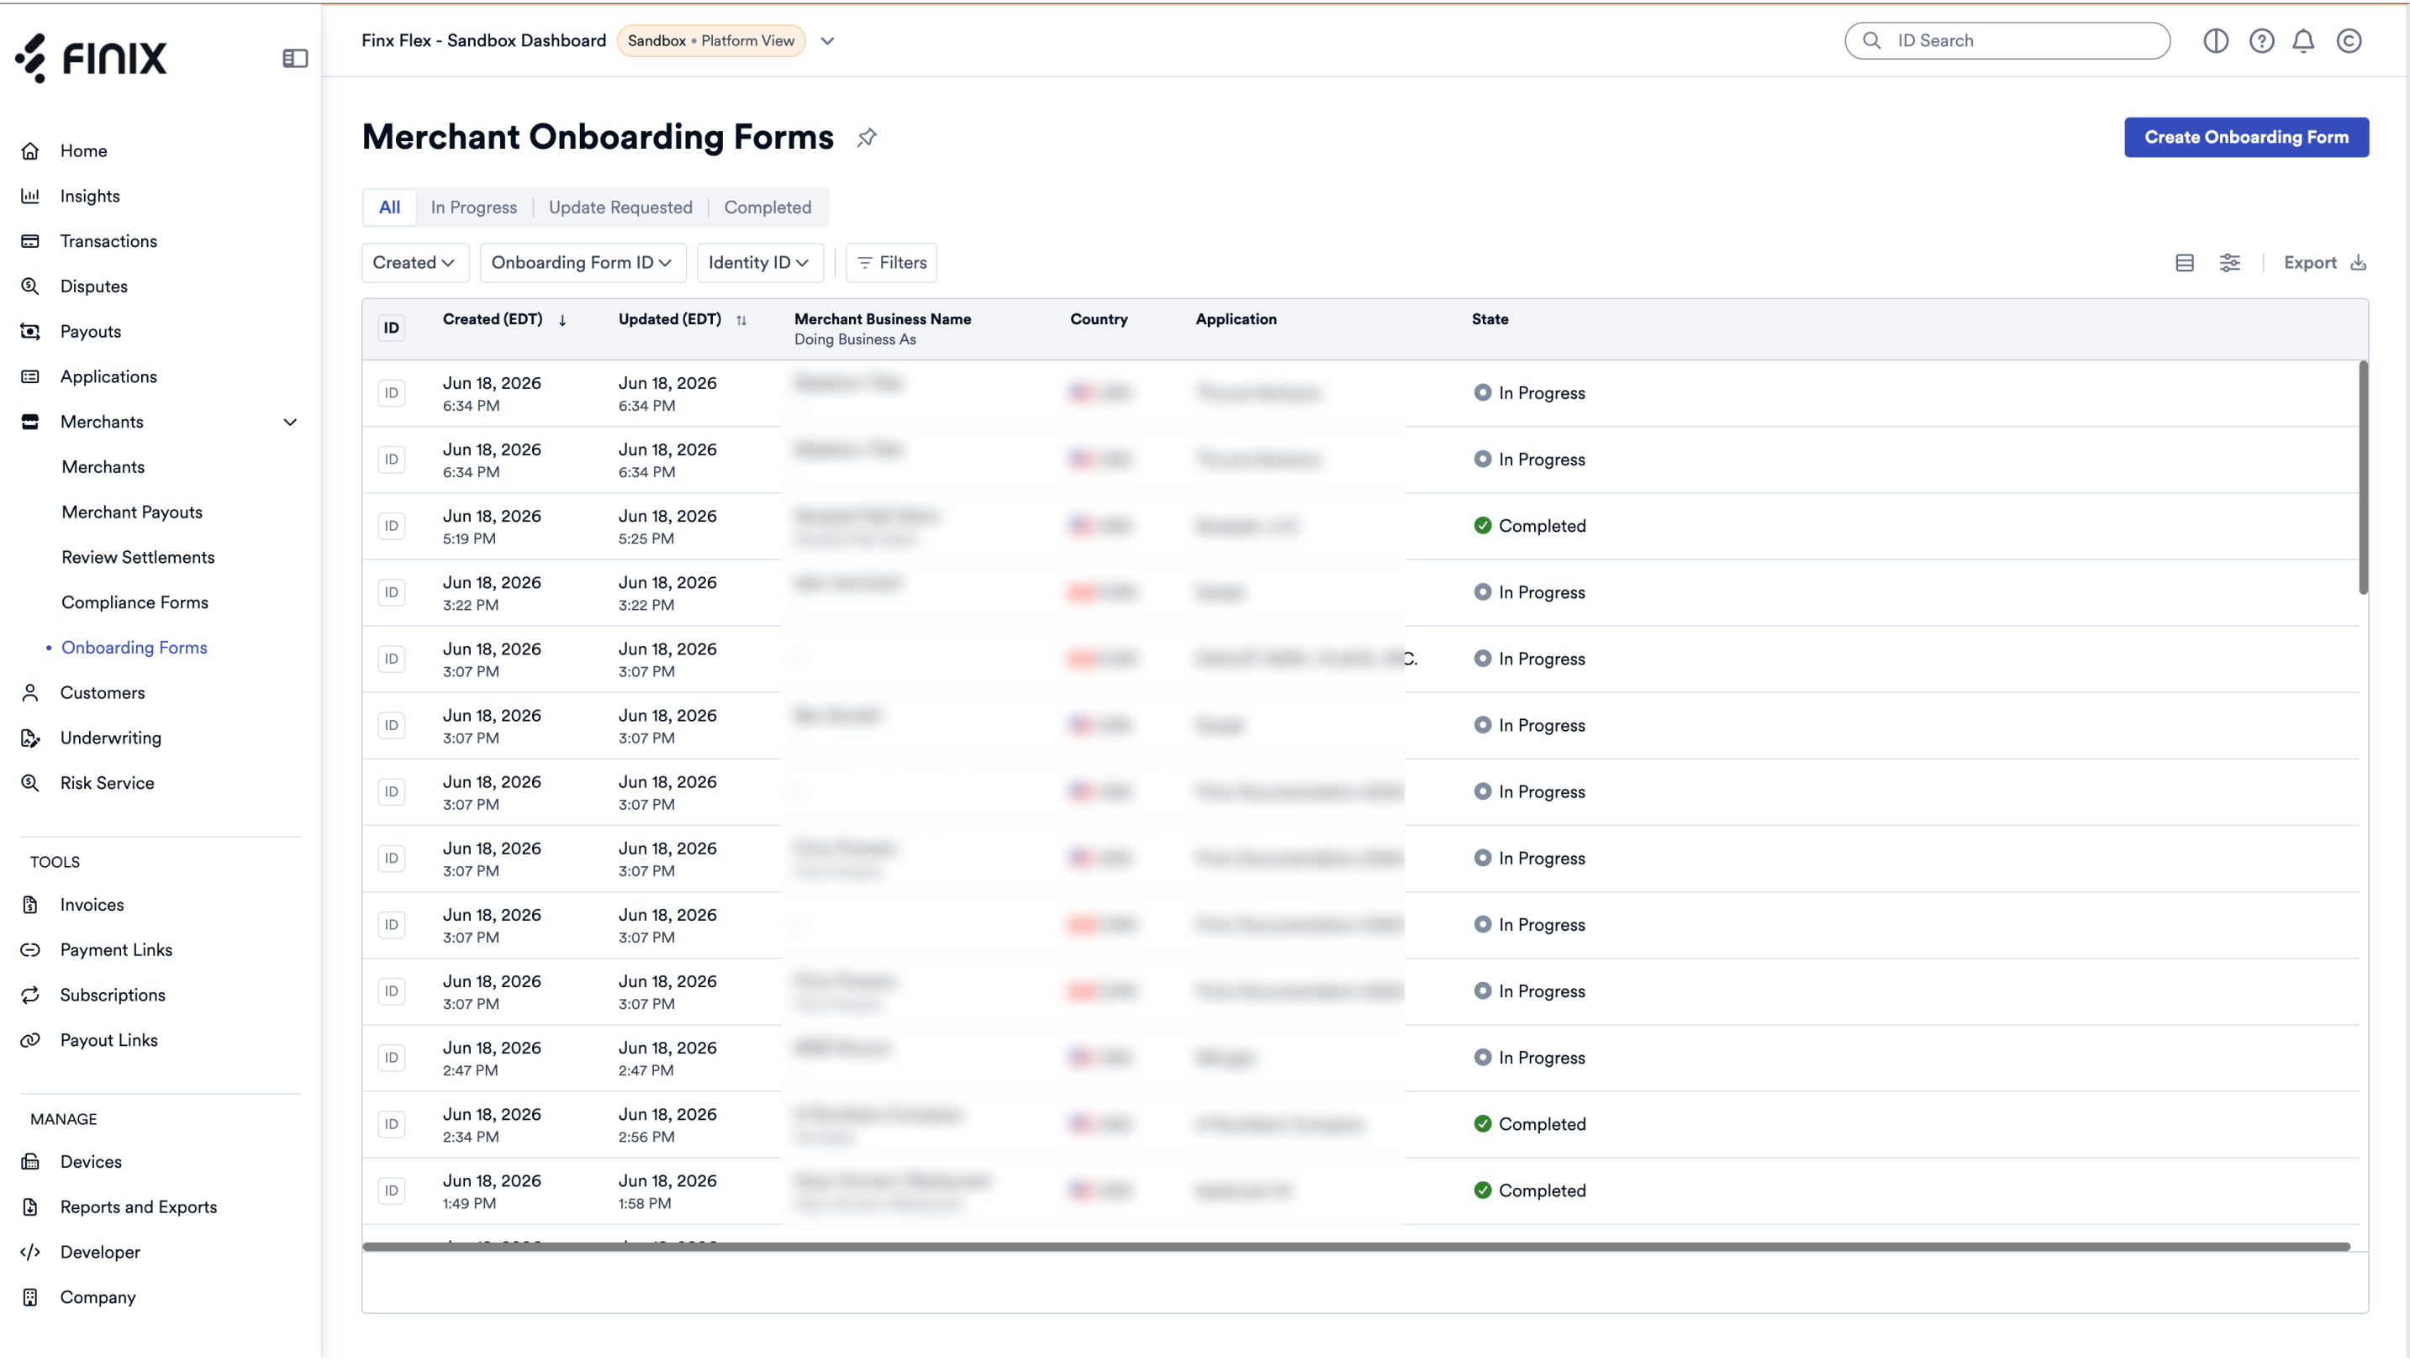Click the Sandbox Platform View badge
Image resolution: width=2410 pixels, height=1361 pixels.
point(711,41)
